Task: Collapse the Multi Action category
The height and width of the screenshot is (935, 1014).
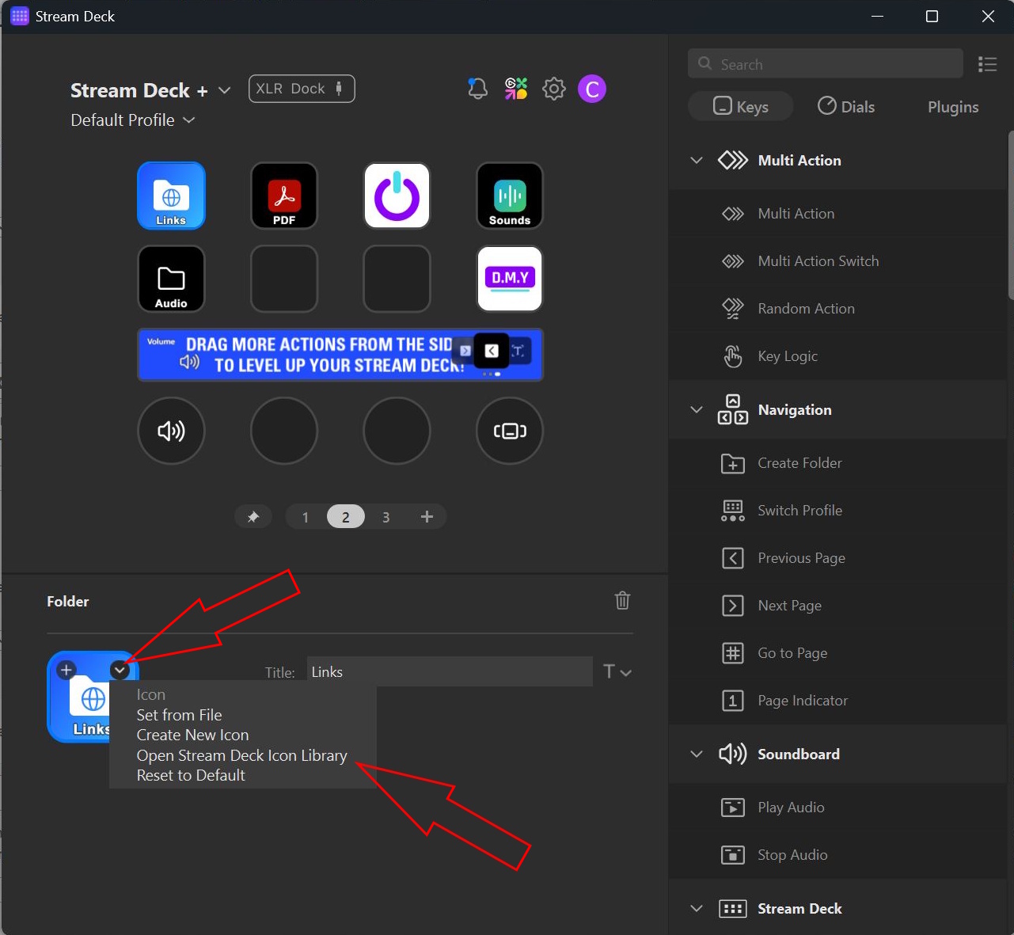Action: point(697,161)
